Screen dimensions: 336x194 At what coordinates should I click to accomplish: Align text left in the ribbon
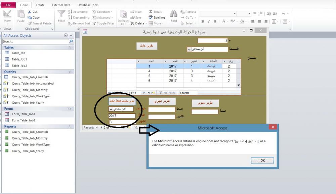tap(253, 21)
